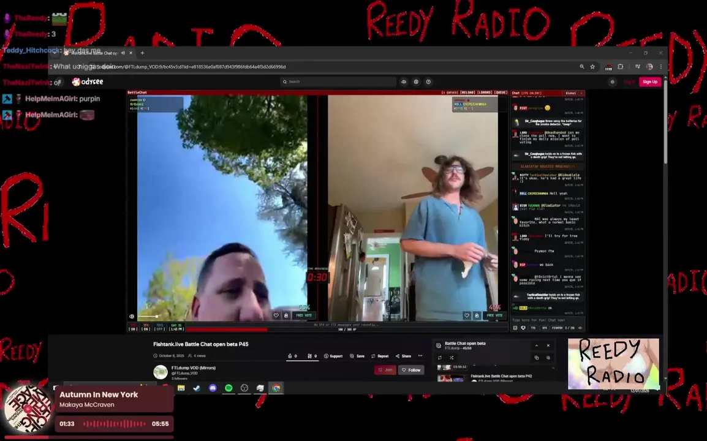Click the lock icon on left video
707x441 pixels.
click(x=286, y=315)
